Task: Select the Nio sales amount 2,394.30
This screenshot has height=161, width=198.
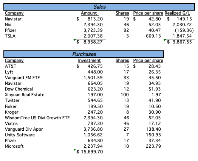Action: tap(93, 25)
